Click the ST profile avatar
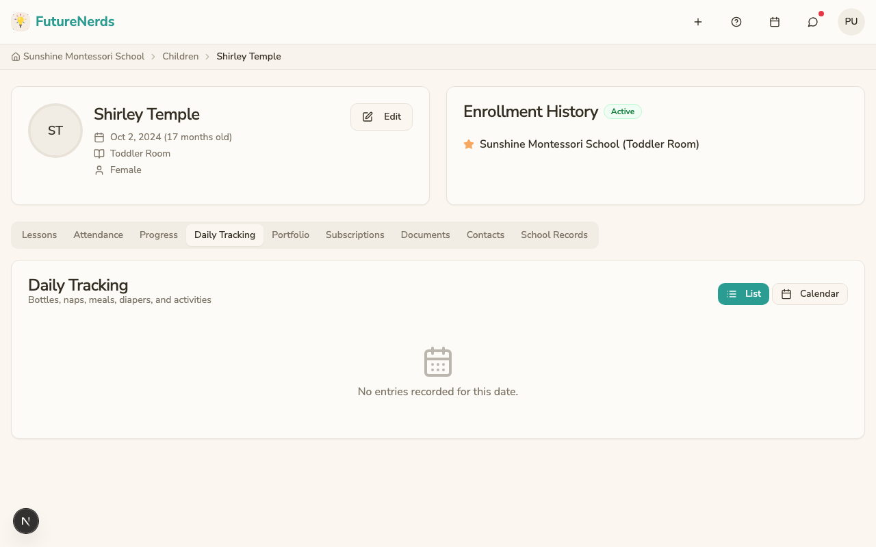 click(x=55, y=131)
